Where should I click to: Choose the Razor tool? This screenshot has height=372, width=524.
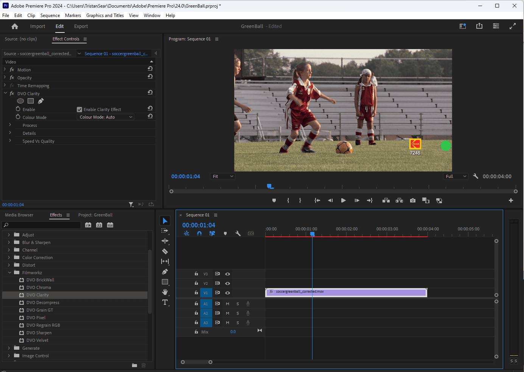pos(165,251)
